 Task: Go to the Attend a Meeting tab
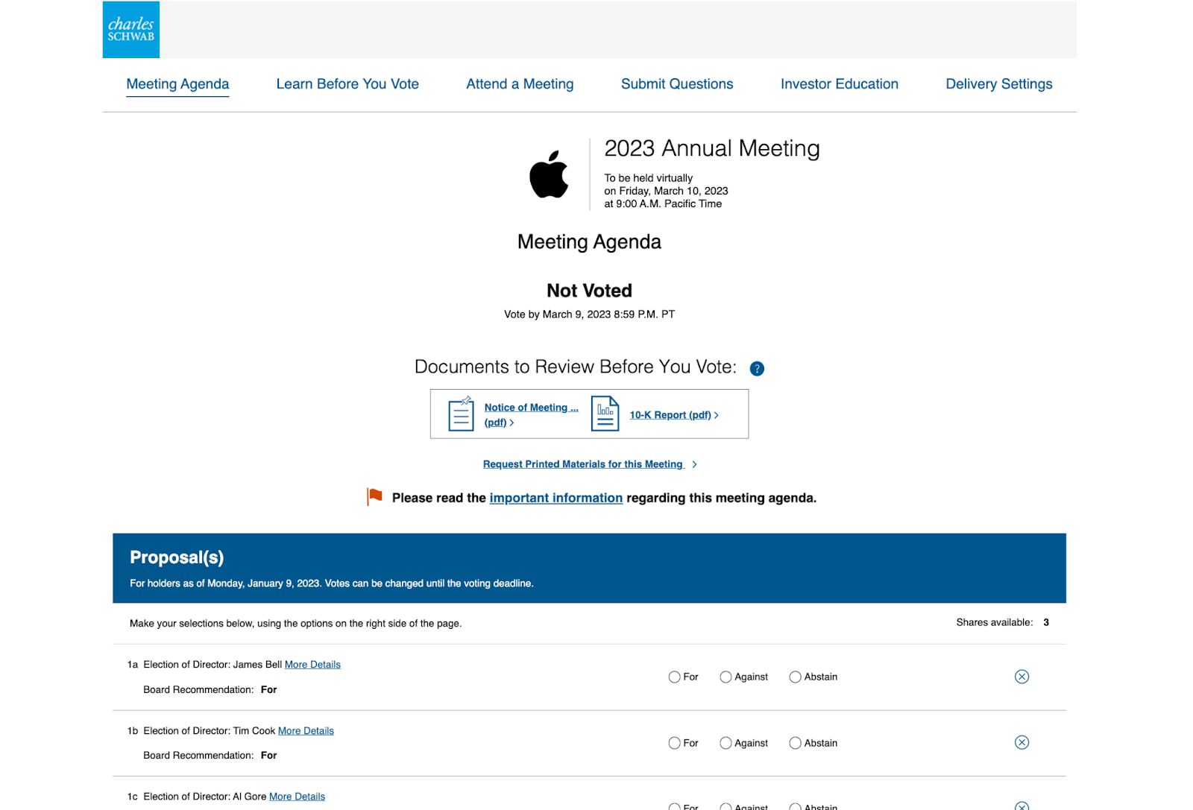click(520, 84)
